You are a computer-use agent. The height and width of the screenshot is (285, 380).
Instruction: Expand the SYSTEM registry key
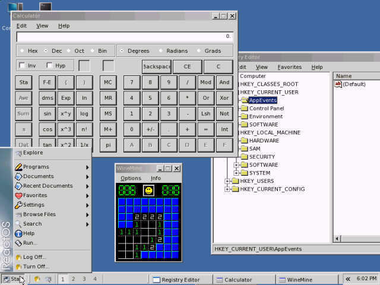click(x=236, y=173)
